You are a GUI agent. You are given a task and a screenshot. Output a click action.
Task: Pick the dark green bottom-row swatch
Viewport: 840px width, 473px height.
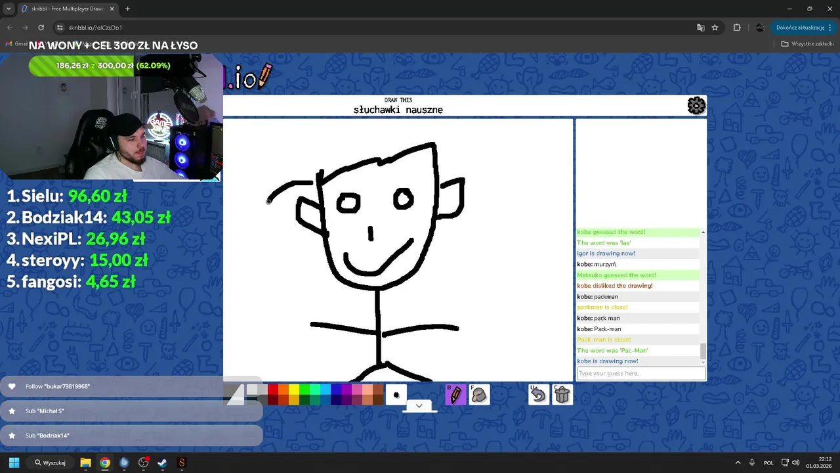tap(304, 400)
